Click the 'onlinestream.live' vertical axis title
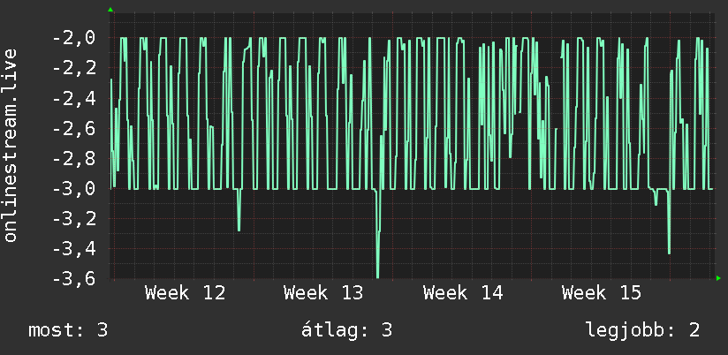The image size is (728, 355). tap(11, 145)
